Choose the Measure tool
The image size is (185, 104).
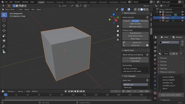coord(4,51)
